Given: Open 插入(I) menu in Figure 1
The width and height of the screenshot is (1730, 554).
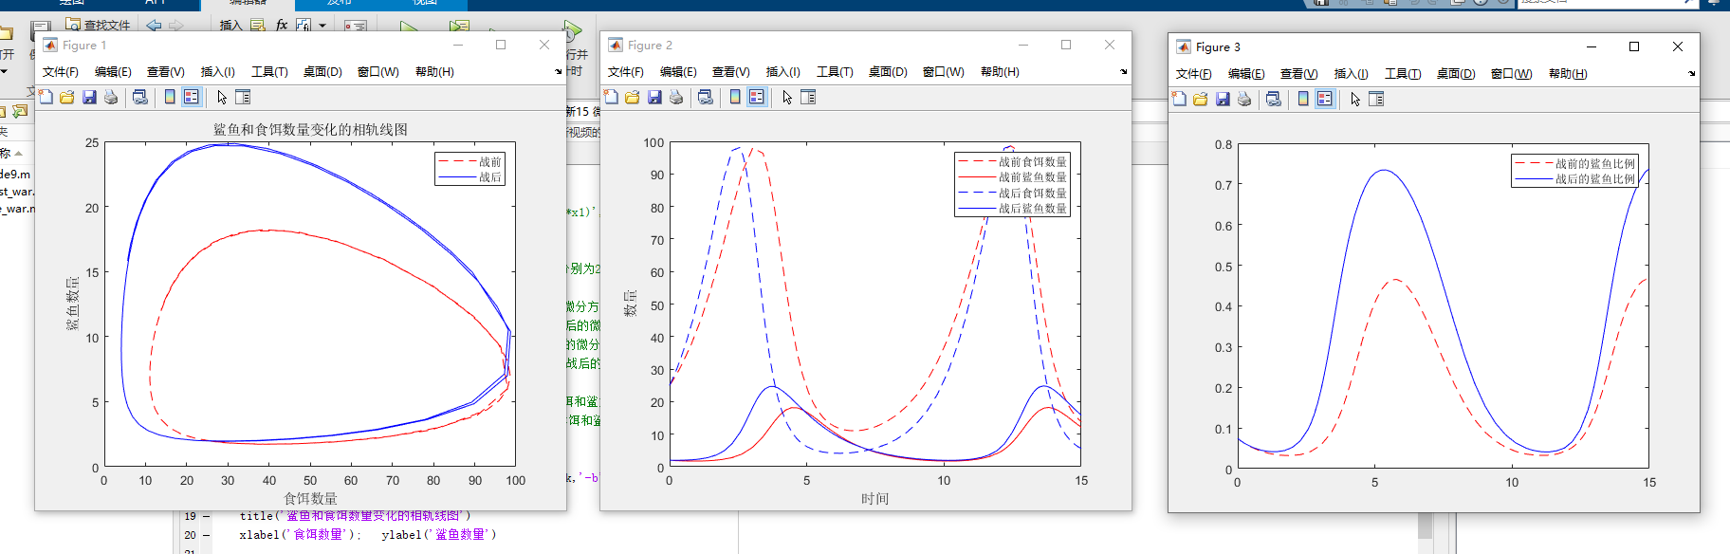Looking at the screenshot, I should [x=217, y=72].
